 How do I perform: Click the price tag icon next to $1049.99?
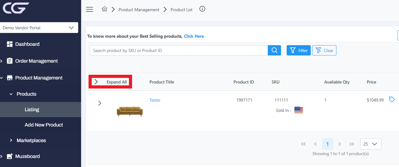391,99
